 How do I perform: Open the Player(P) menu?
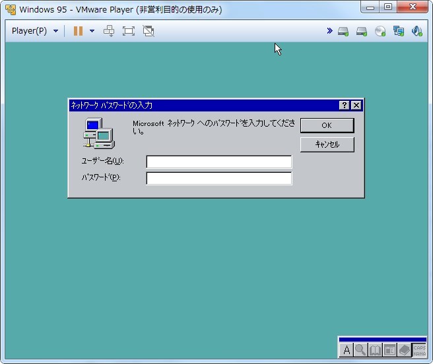point(29,30)
